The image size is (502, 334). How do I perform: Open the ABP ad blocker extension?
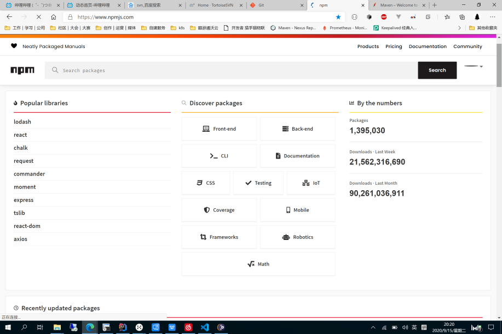pos(384,17)
